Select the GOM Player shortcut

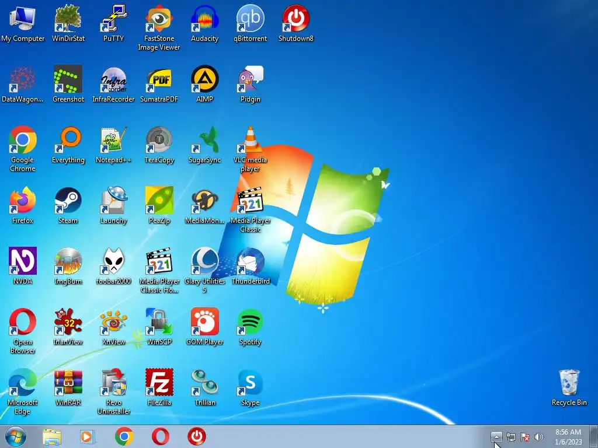point(204,327)
